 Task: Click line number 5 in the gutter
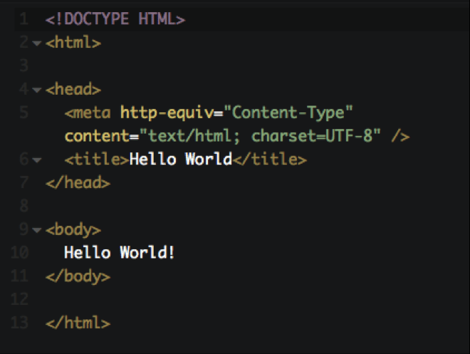pos(23,113)
